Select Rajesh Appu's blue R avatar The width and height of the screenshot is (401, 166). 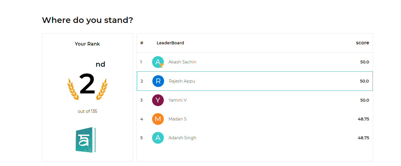coord(158,81)
